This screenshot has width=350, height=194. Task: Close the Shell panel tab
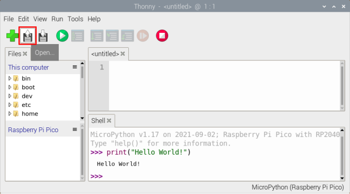pos(109,120)
